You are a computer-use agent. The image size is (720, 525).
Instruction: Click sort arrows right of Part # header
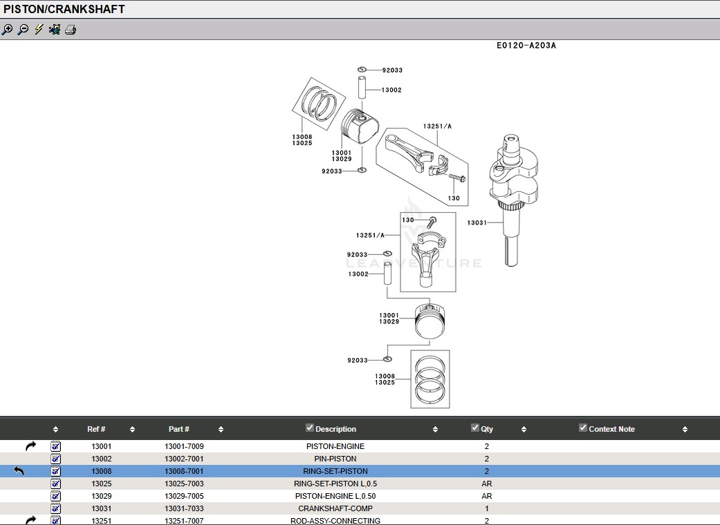(x=221, y=429)
